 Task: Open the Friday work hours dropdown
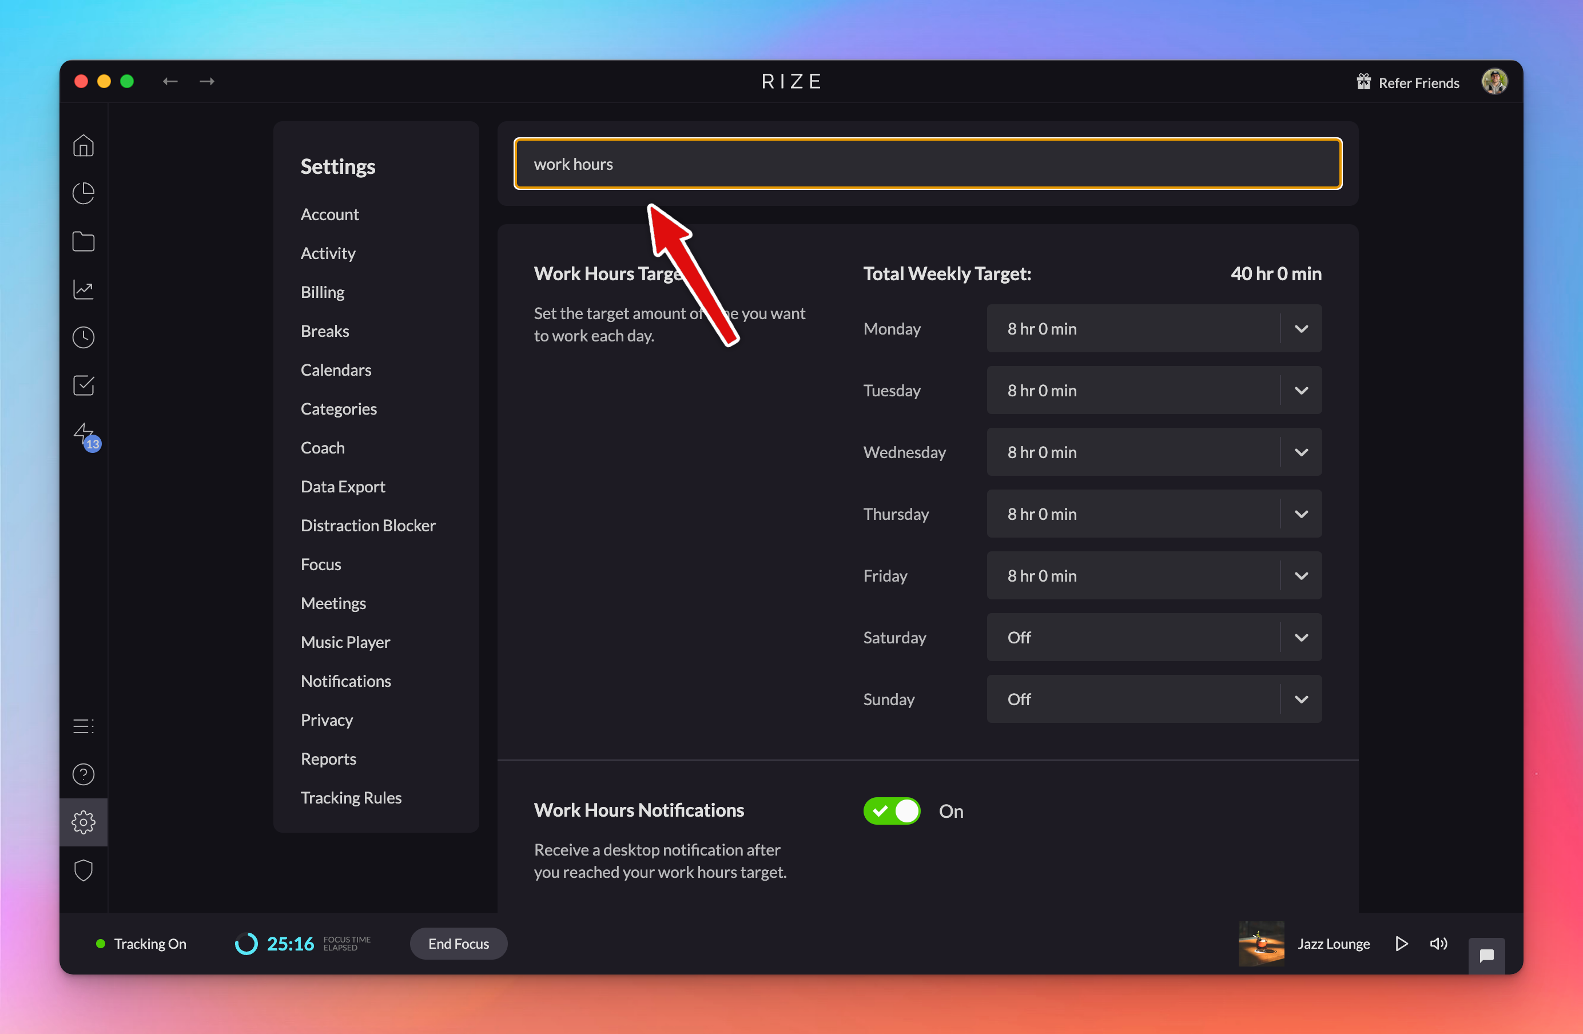coord(1154,576)
